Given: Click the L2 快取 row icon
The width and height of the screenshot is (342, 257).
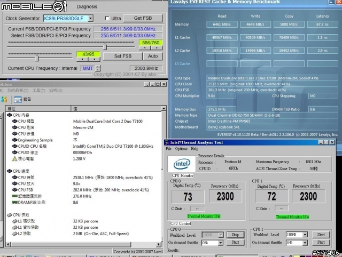Looking at the screenshot, I should (14, 234).
